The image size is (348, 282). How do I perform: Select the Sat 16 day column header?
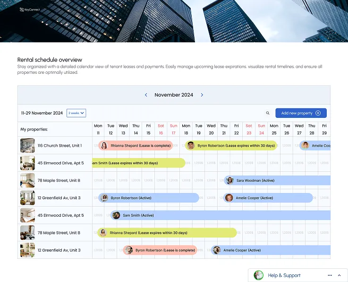coord(161,129)
